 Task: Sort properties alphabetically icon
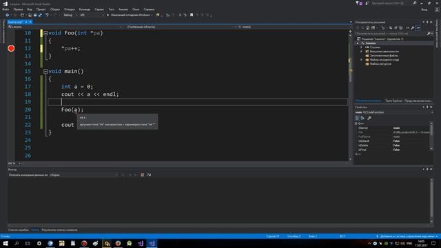(362, 118)
